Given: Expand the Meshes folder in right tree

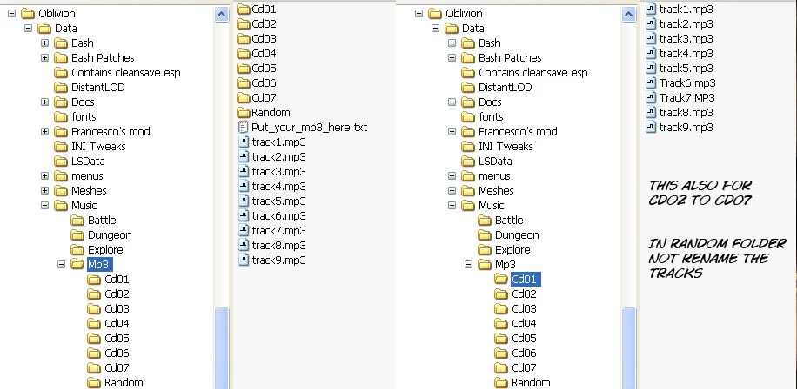Looking at the screenshot, I should coord(452,191).
